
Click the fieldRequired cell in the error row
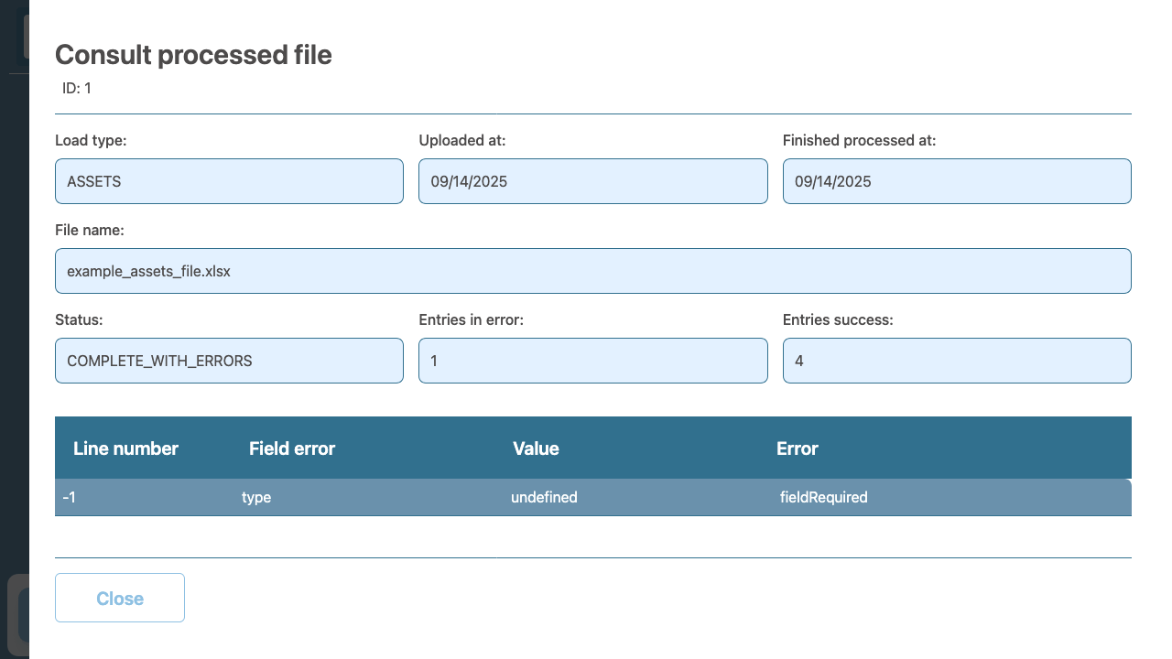coord(823,497)
